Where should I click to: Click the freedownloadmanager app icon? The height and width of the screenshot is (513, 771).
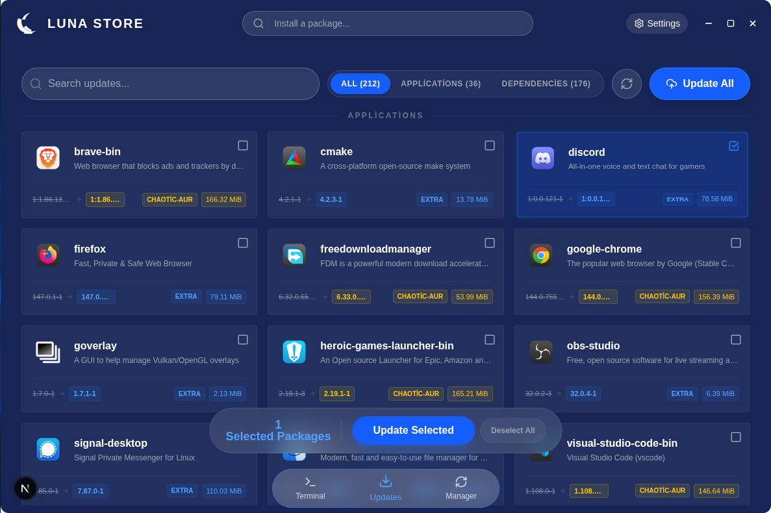tap(294, 255)
